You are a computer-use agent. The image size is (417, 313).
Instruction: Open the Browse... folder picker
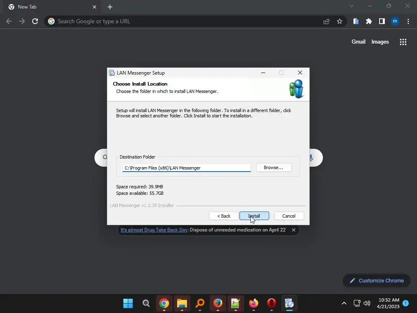click(x=274, y=168)
